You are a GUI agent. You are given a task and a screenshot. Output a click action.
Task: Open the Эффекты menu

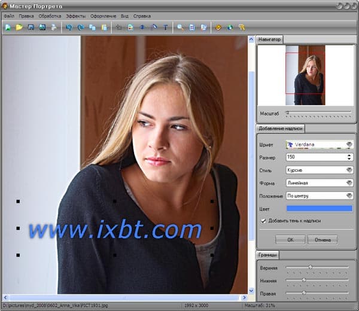(76, 16)
